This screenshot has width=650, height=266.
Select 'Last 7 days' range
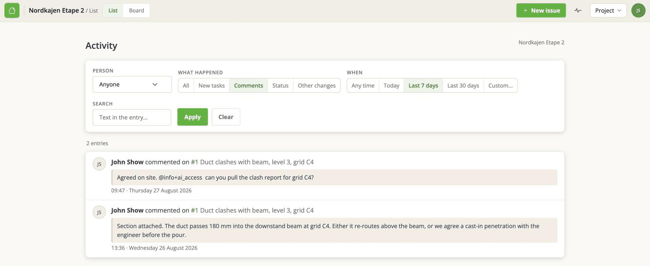coord(423,86)
